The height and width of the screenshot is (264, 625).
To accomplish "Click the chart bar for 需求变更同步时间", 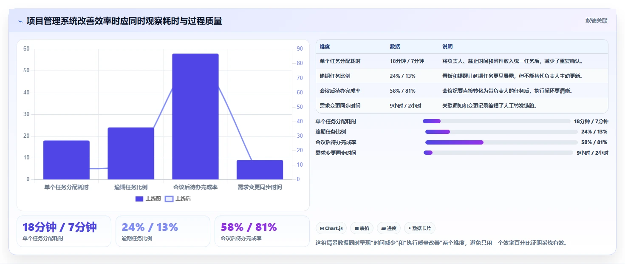I will [x=260, y=170].
